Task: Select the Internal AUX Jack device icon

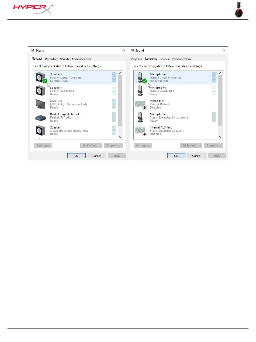Action: pyautogui.click(x=140, y=131)
